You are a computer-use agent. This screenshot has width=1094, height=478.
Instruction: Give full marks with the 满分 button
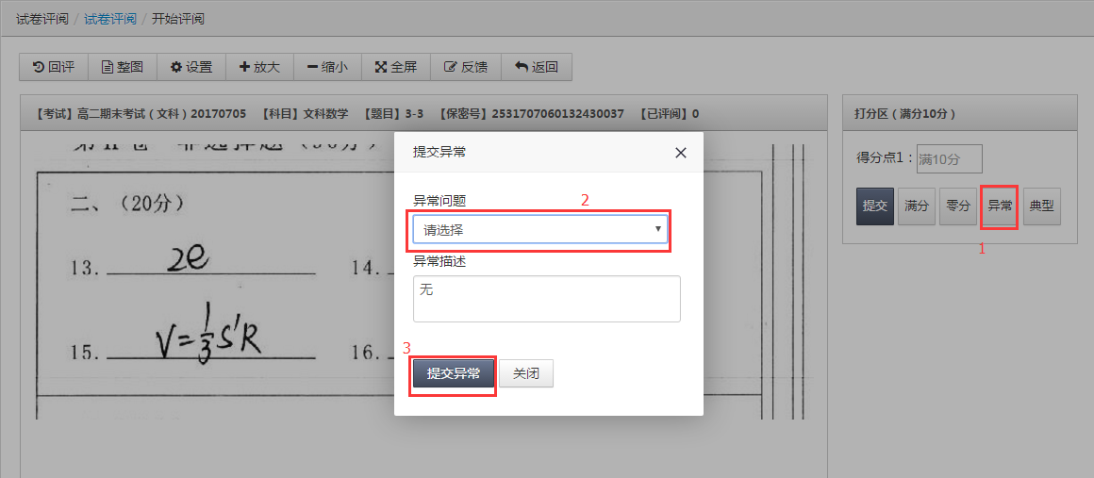click(x=916, y=206)
